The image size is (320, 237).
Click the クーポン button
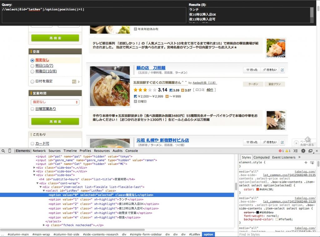(x=253, y=84)
